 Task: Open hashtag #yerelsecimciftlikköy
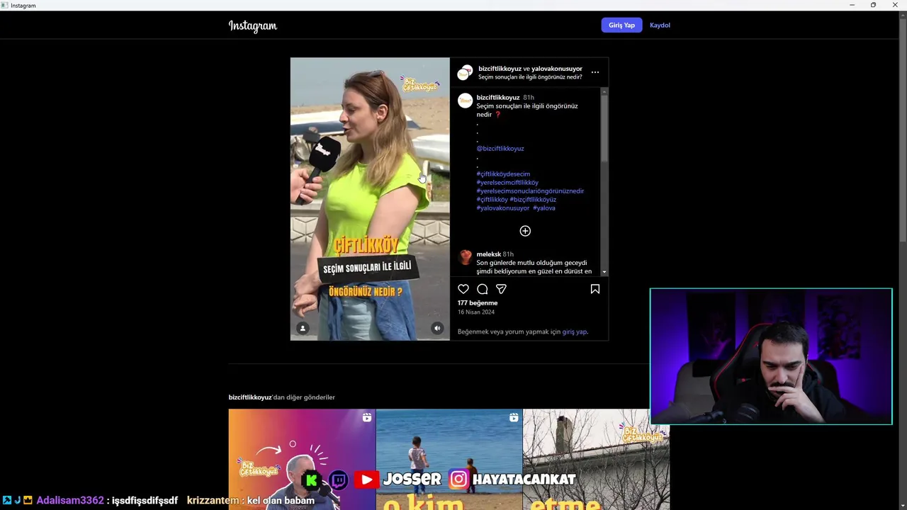tap(507, 183)
